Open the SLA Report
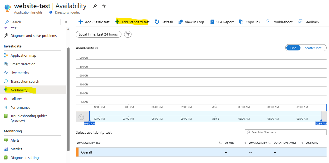Viewport: 329px width, 163px height. tap(222, 22)
